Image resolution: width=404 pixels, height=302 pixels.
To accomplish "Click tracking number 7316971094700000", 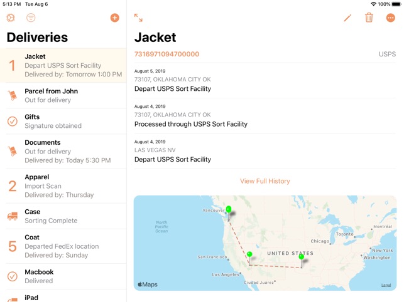I will (167, 54).
